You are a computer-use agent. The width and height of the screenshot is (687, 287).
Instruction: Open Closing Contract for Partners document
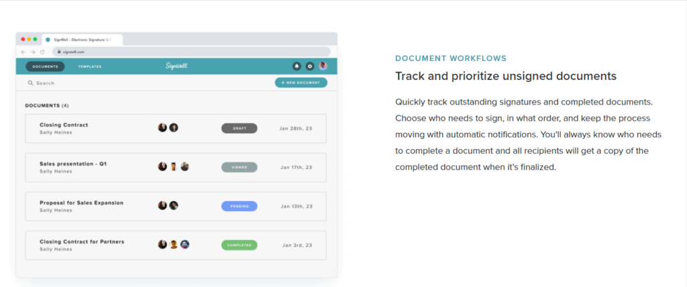tap(82, 241)
